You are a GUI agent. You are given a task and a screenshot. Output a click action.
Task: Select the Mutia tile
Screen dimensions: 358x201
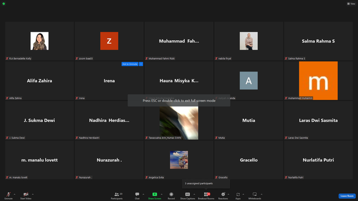[248, 121]
